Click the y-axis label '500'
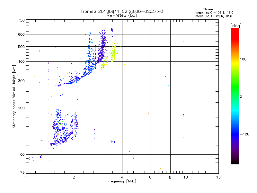The height and width of the screenshot is (193, 257). 21,47
